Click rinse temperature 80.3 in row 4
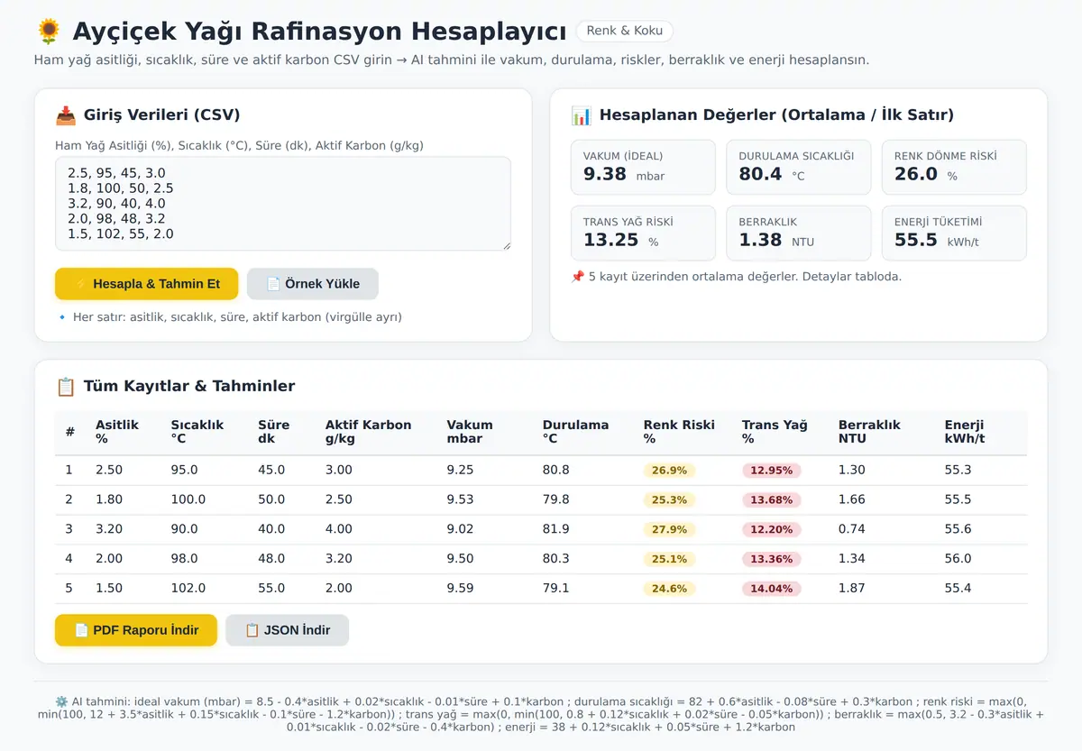Screen dimensions: 1082x751 556,559
